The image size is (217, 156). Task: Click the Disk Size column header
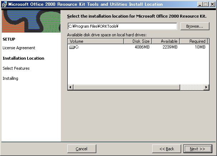138,41
